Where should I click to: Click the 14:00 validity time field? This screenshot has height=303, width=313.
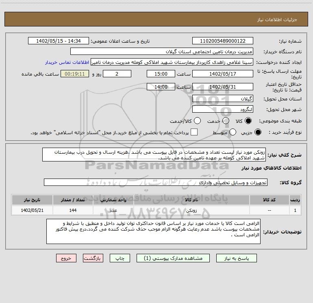161,87
